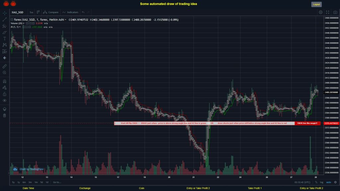Edit the XAU_SGD symbol field
The image size is (340, 191).
coord(17,12)
